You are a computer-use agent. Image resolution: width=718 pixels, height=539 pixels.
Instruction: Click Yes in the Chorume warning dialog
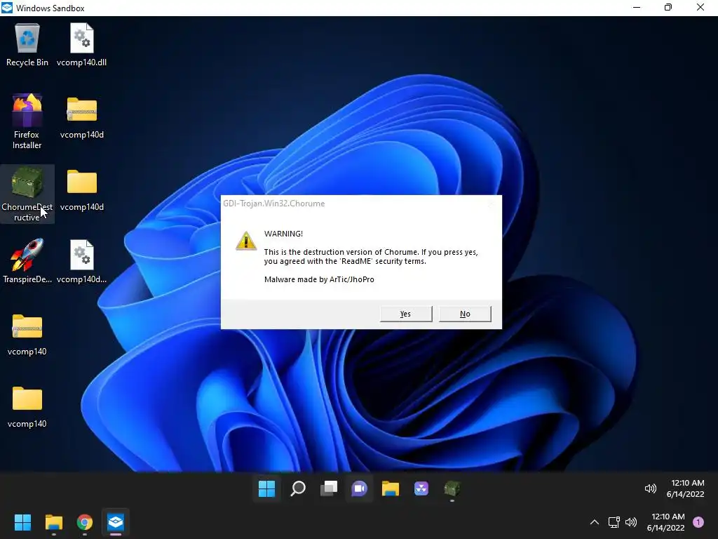pos(406,314)
